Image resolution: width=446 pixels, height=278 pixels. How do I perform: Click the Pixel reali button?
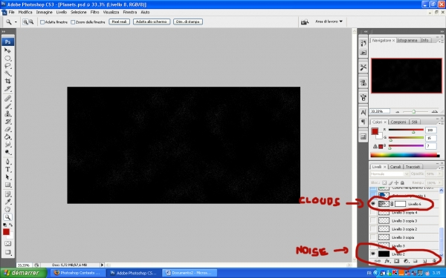120,21
